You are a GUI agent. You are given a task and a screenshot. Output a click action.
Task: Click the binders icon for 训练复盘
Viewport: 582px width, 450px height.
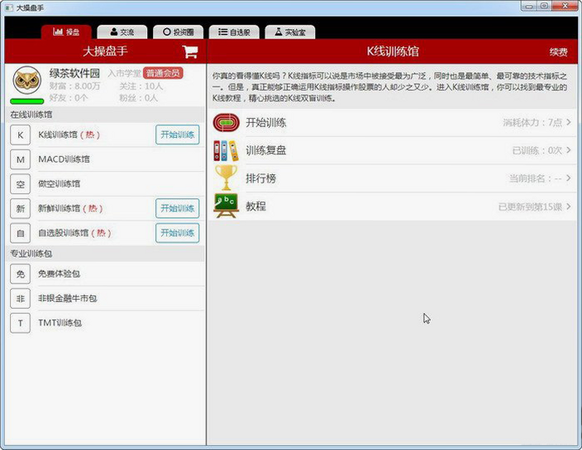click(x=226, y=150)
